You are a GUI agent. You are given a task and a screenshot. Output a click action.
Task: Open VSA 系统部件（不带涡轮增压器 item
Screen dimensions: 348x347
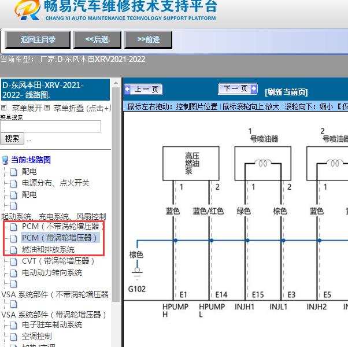click(55, 294)
